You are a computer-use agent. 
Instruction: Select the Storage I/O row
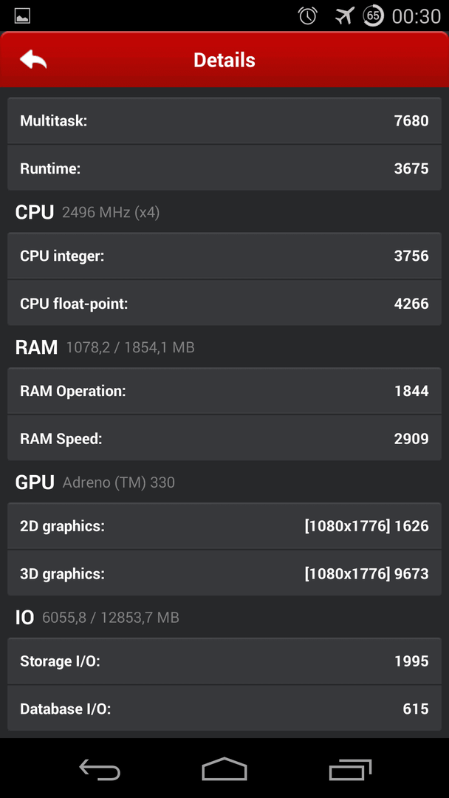point(224,661)
